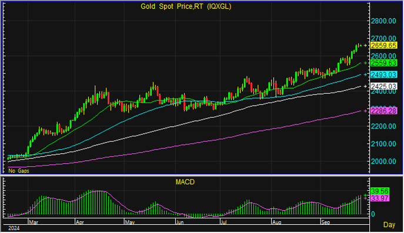404x233 pixels.
Task: Click the 2800.00 price axis label
Action: coord(383,21)
